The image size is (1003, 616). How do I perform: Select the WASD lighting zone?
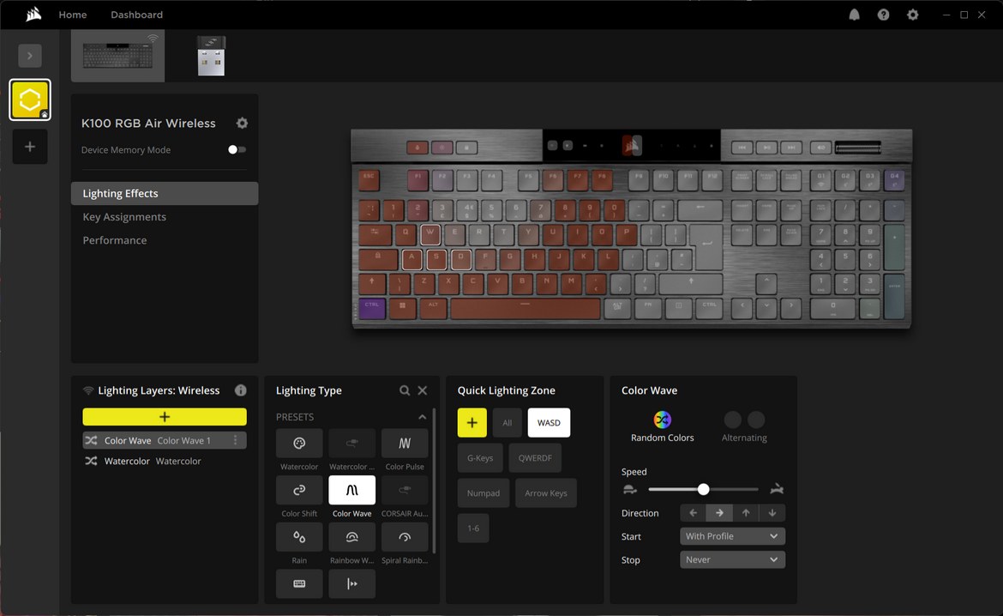tap(549, 423)
